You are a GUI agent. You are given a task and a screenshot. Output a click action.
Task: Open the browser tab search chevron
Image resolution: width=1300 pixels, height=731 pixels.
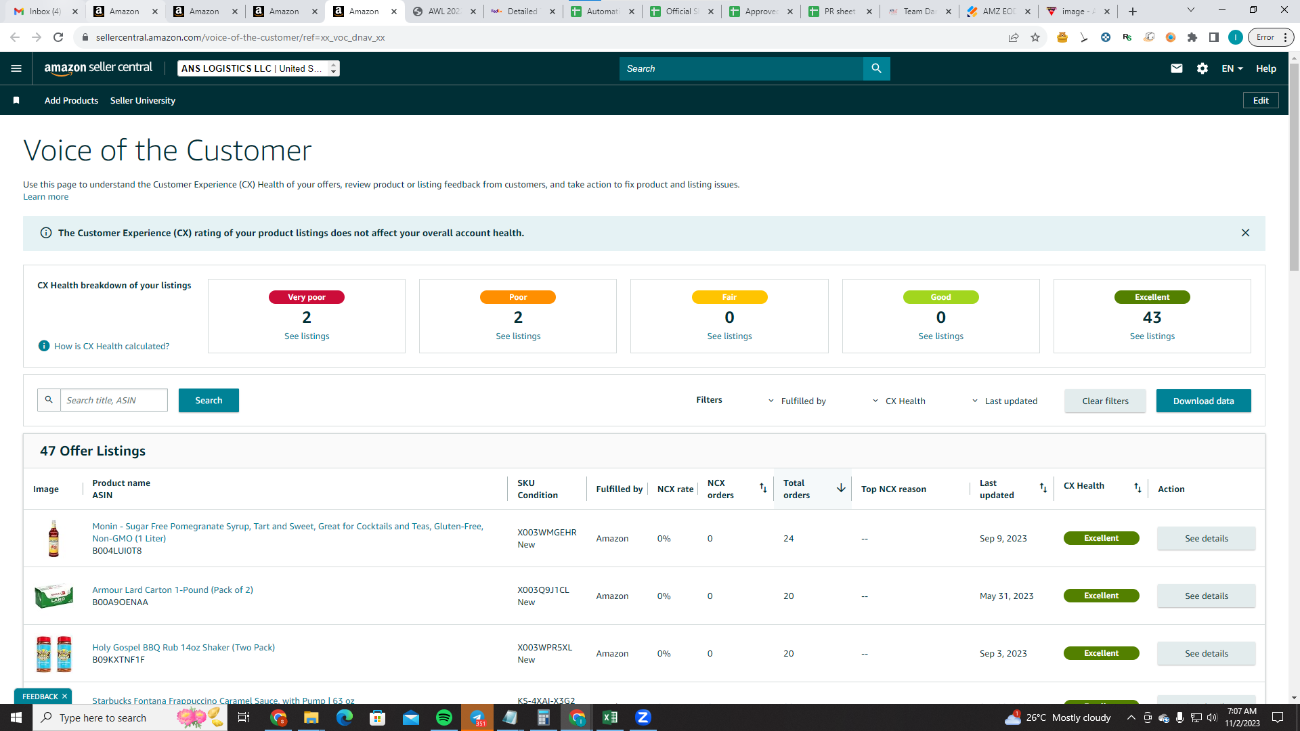pyautogui.click(x=1190, y=10)
